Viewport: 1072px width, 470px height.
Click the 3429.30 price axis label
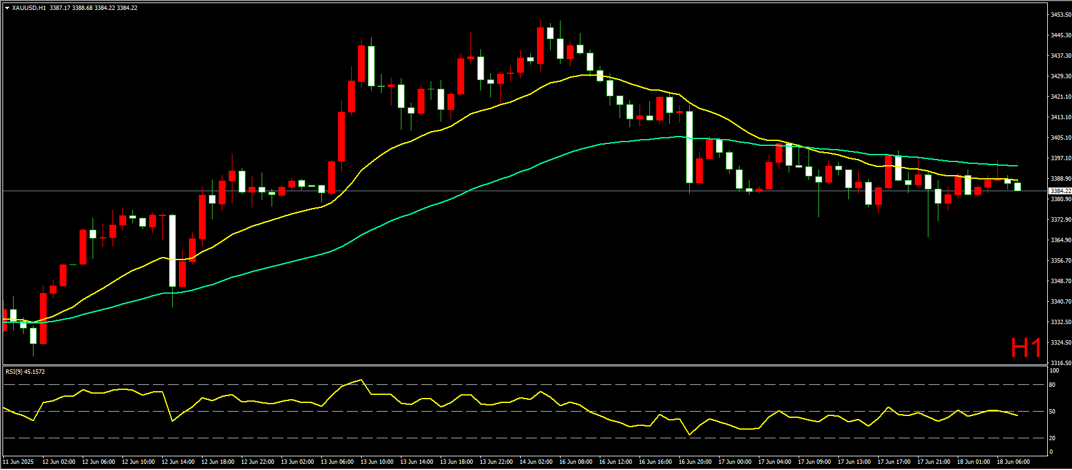[1060, 76]
